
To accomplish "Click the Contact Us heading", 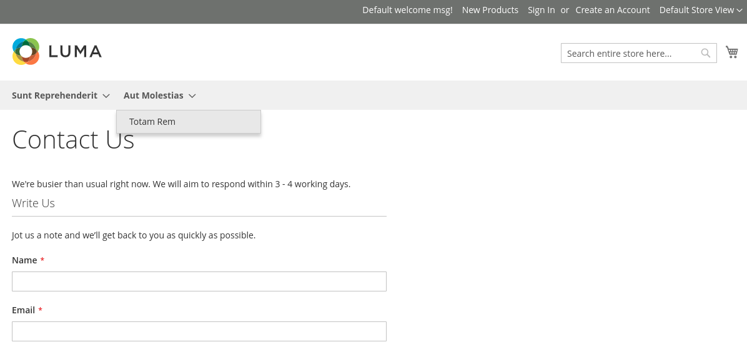I will (x=73, y=140).
